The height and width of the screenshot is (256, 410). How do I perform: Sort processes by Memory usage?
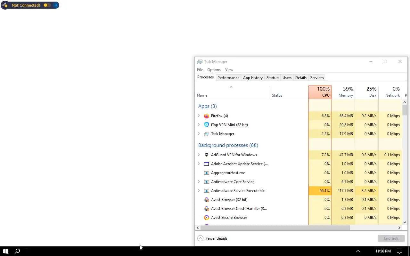point(343,92)
